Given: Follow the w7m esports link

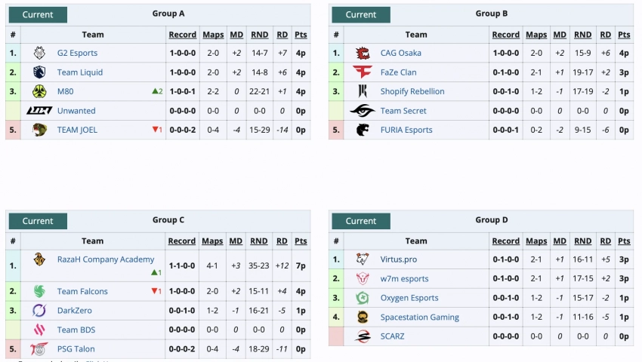Looking at the screenshot, I should tap(404, 278).
